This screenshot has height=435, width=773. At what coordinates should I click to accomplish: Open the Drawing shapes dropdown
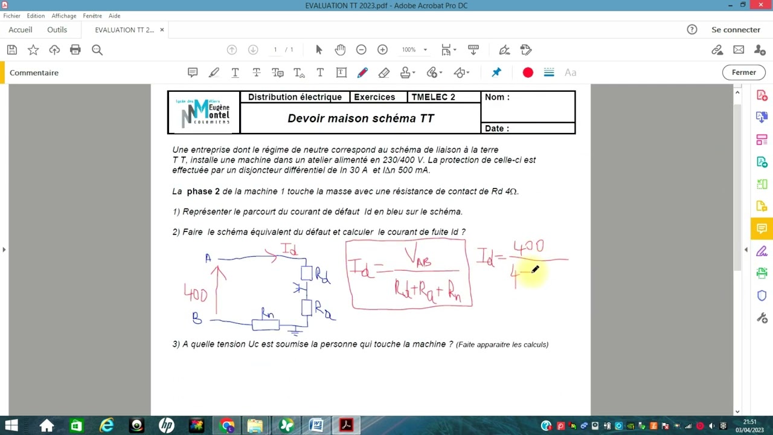[462, 72]
